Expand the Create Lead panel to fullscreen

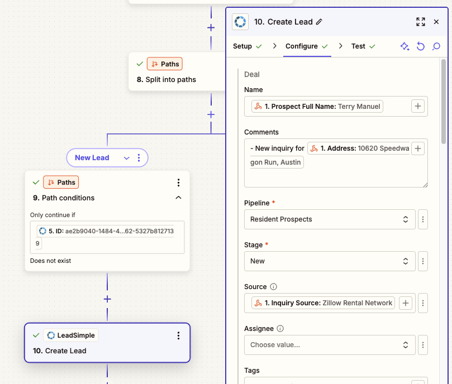pos(421,22)
